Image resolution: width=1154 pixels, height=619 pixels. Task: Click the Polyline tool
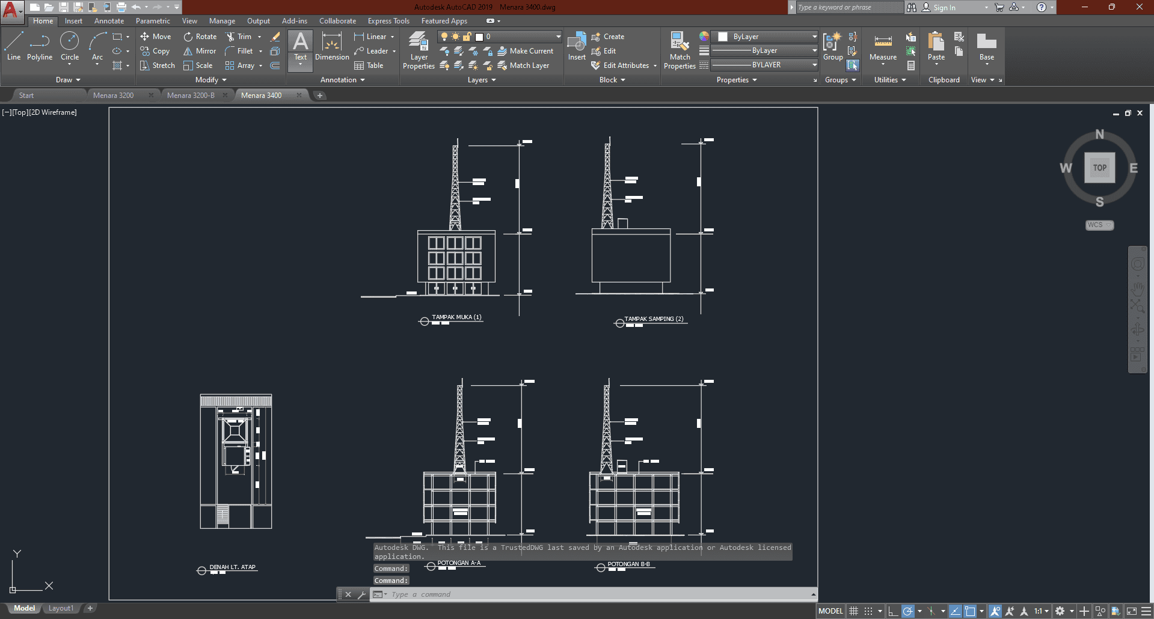pyautogui.click(x=40, y=46)
